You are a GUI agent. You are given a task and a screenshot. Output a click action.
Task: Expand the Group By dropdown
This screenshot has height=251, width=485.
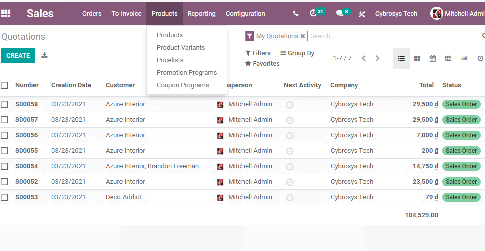(x=297, y=53)
